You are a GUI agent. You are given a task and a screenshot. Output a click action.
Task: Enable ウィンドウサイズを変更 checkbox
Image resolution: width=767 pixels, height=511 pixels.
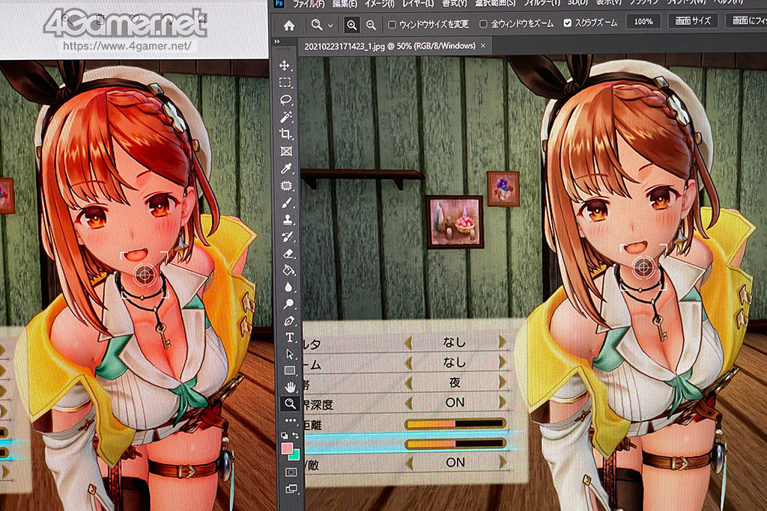coord(392,25)
